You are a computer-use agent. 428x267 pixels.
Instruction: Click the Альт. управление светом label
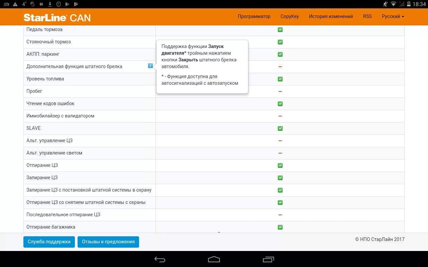(54, 153)
